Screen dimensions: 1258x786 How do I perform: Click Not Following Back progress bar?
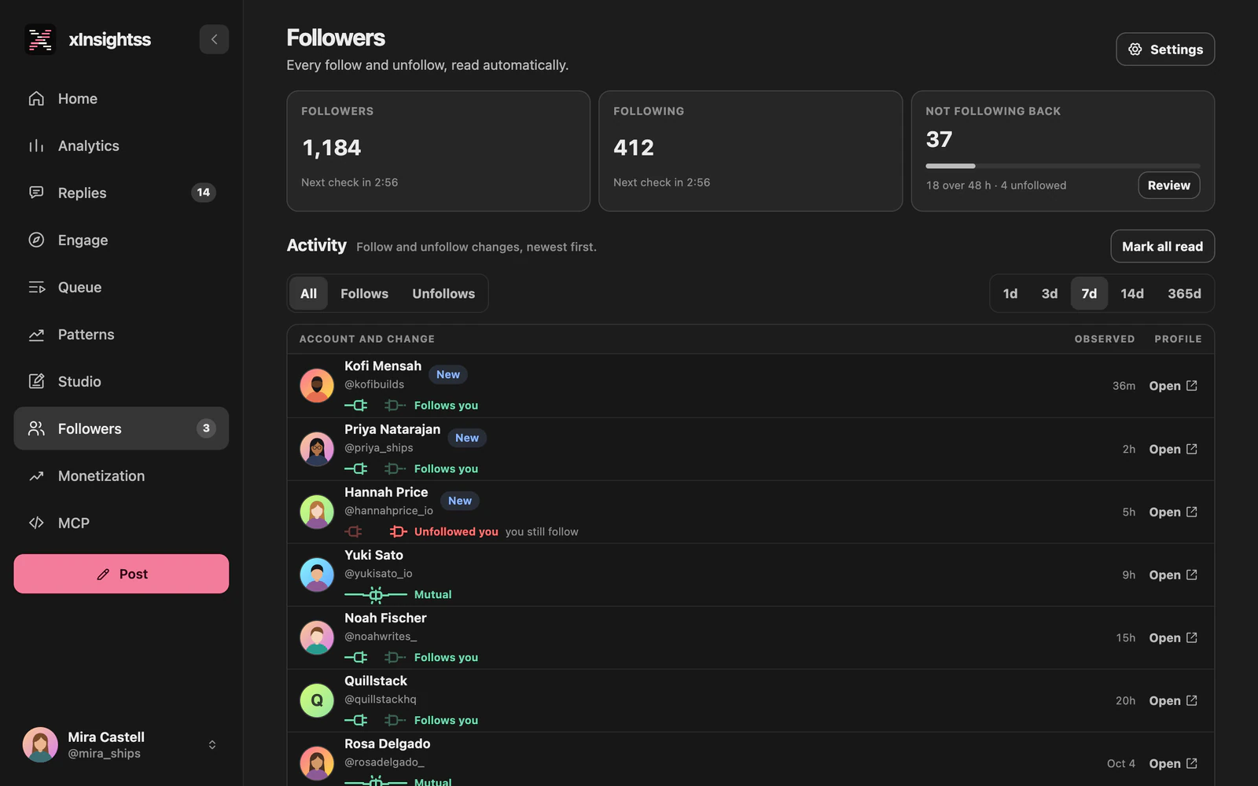(x=1062, y=166)
